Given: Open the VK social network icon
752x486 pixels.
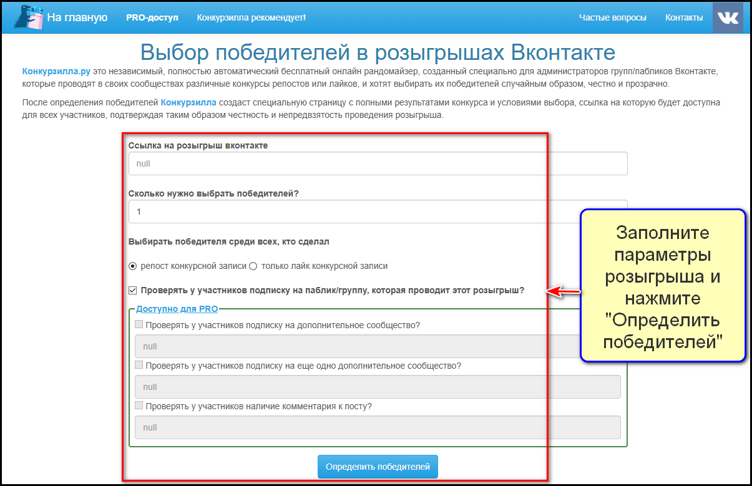Looking at the screenshot, I should [x=728, y=17].
